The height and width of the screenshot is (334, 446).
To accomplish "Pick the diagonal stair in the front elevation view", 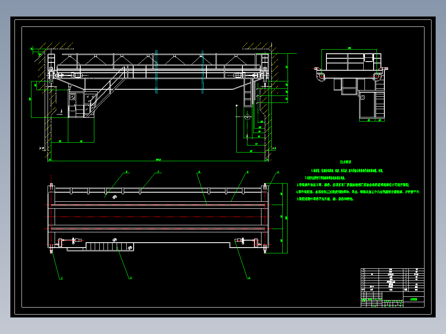I will 106,91.
